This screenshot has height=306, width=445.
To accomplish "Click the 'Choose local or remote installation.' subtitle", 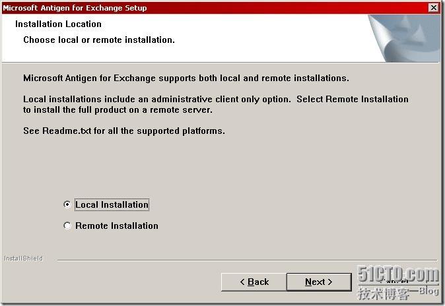I will coord(99,40).
